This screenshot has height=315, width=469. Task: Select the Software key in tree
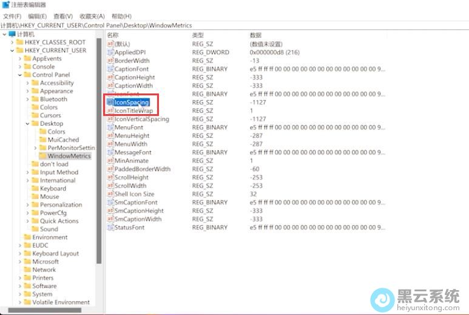44,286
